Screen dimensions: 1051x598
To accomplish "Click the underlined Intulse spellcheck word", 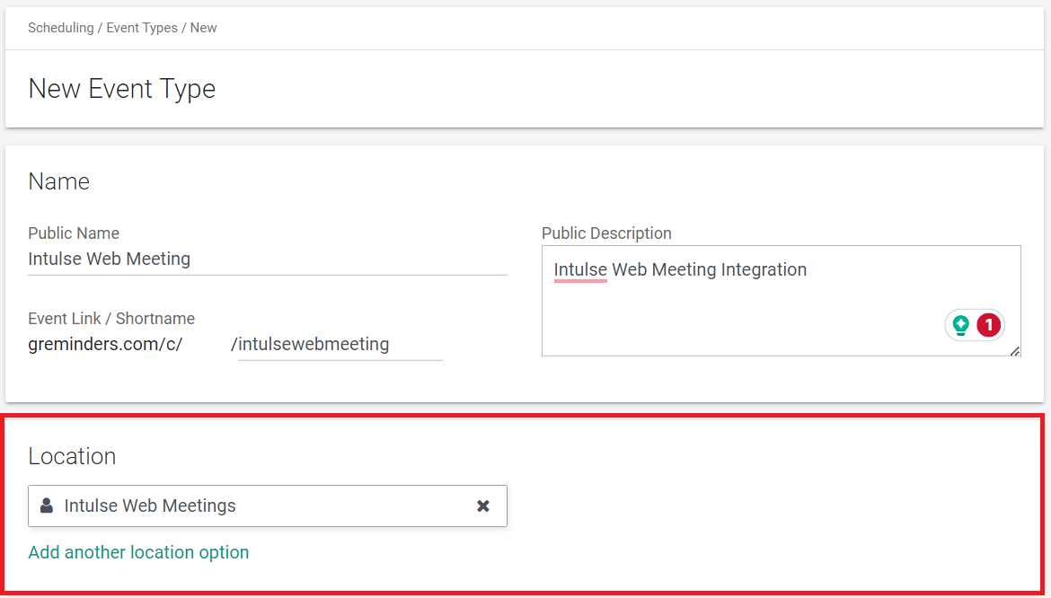I will [578, 269].
